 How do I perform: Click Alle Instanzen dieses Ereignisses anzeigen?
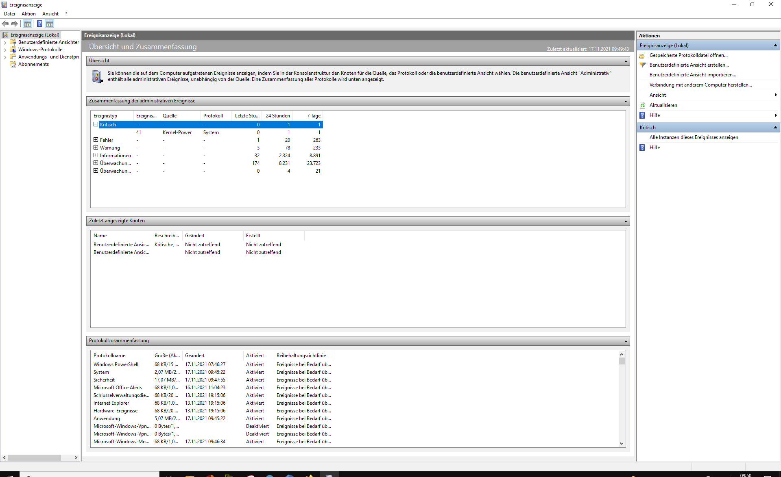click(694, 137)
